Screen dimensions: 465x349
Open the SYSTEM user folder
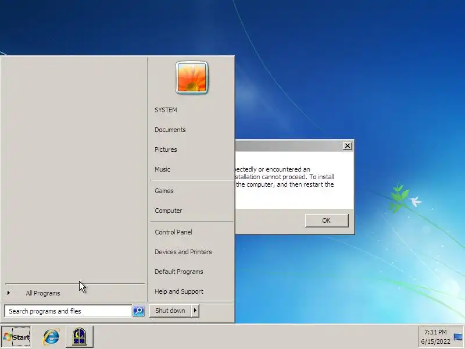pyautogui.click(x=166, y=110)
